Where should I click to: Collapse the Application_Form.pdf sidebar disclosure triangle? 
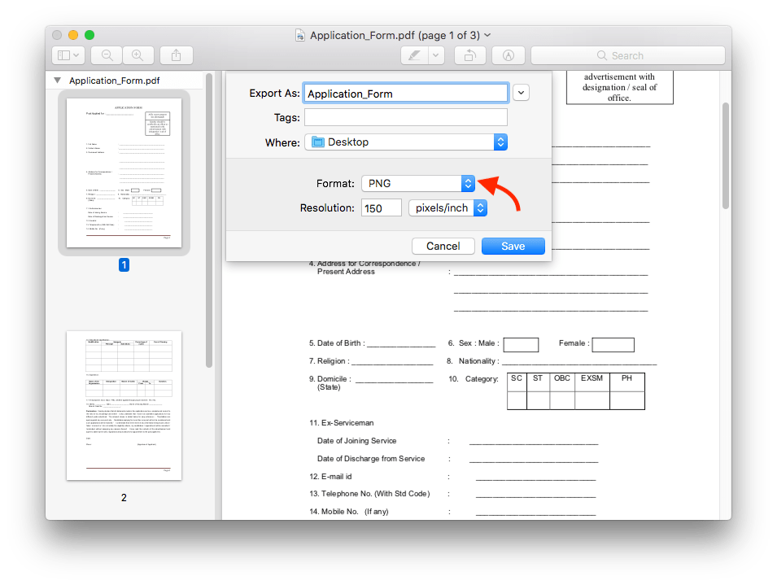click(x=57, y=81)
